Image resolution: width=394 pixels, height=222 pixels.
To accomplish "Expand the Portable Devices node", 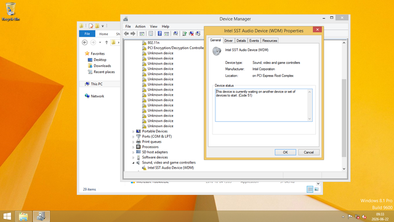I will [x=134, y=132].
